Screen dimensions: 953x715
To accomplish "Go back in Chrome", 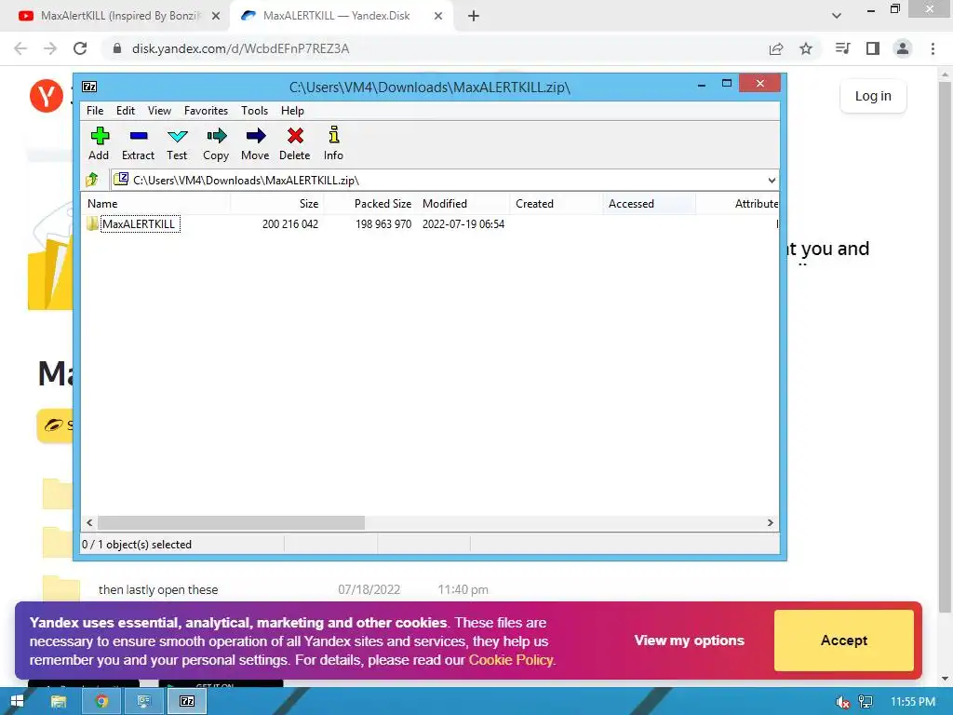I will coord(20,48).
